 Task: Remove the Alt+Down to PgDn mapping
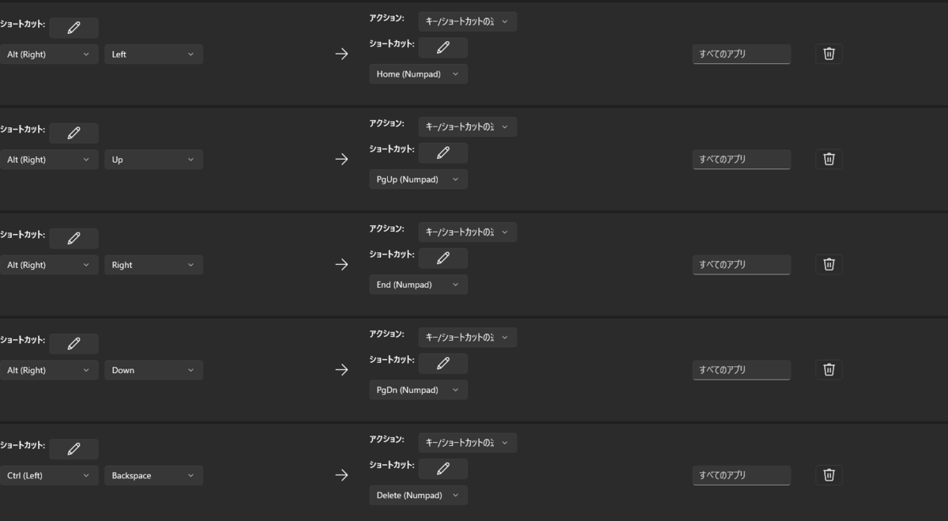coord(829,369)
